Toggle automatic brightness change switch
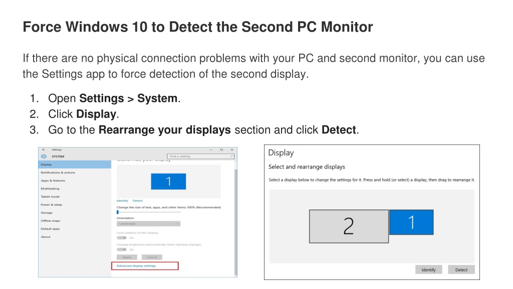The image size is (513, 289). point(121,249)
